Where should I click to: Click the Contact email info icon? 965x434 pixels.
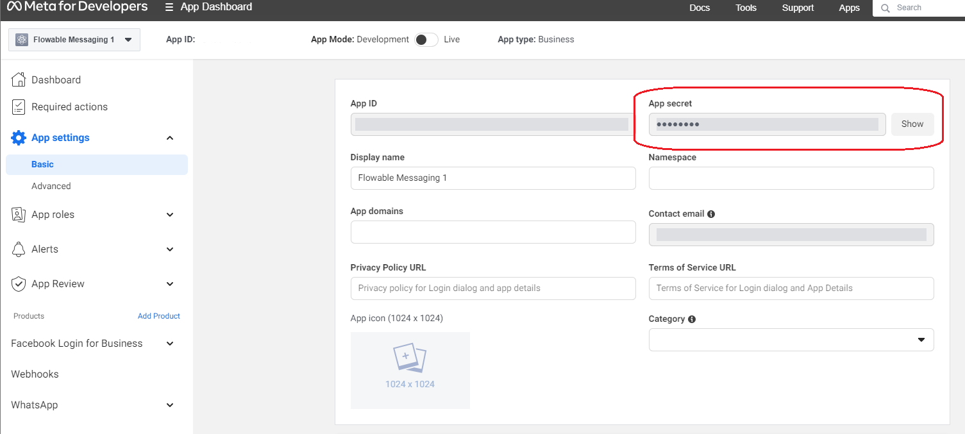[x=710, y=213]
